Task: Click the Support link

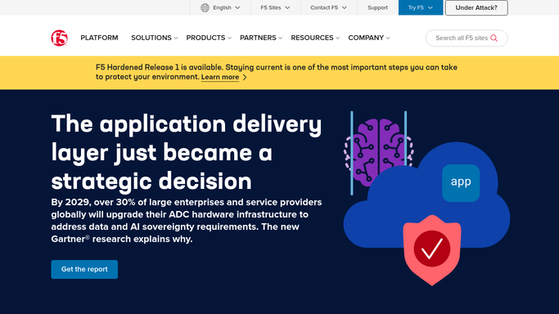Action: 377,7
